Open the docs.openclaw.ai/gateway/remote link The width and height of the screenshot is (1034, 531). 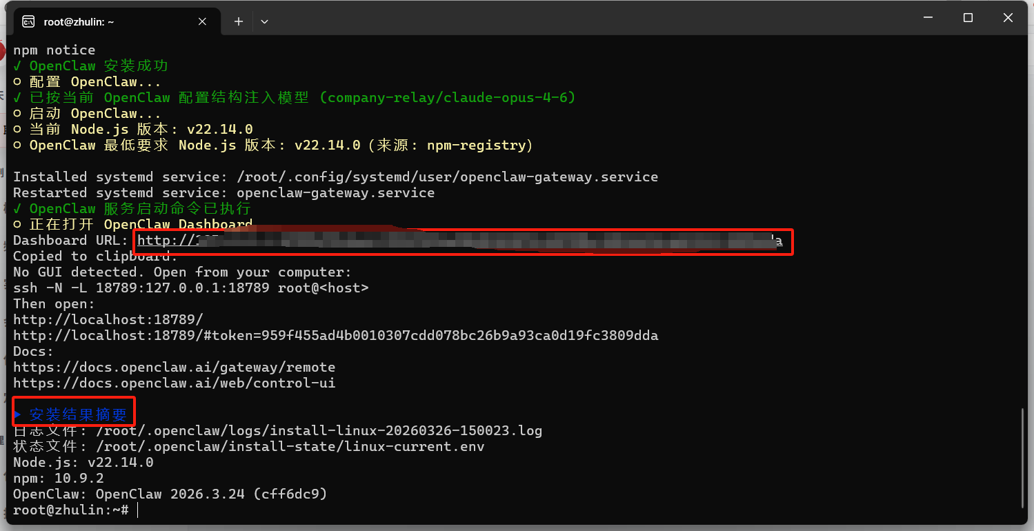point(175,368)
